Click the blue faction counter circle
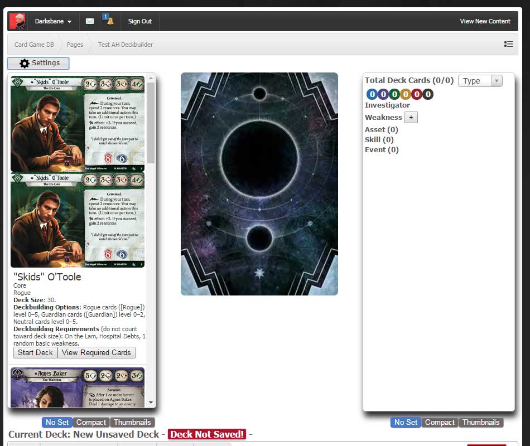This screenshot has height=446, width=530. pos(372,94)
